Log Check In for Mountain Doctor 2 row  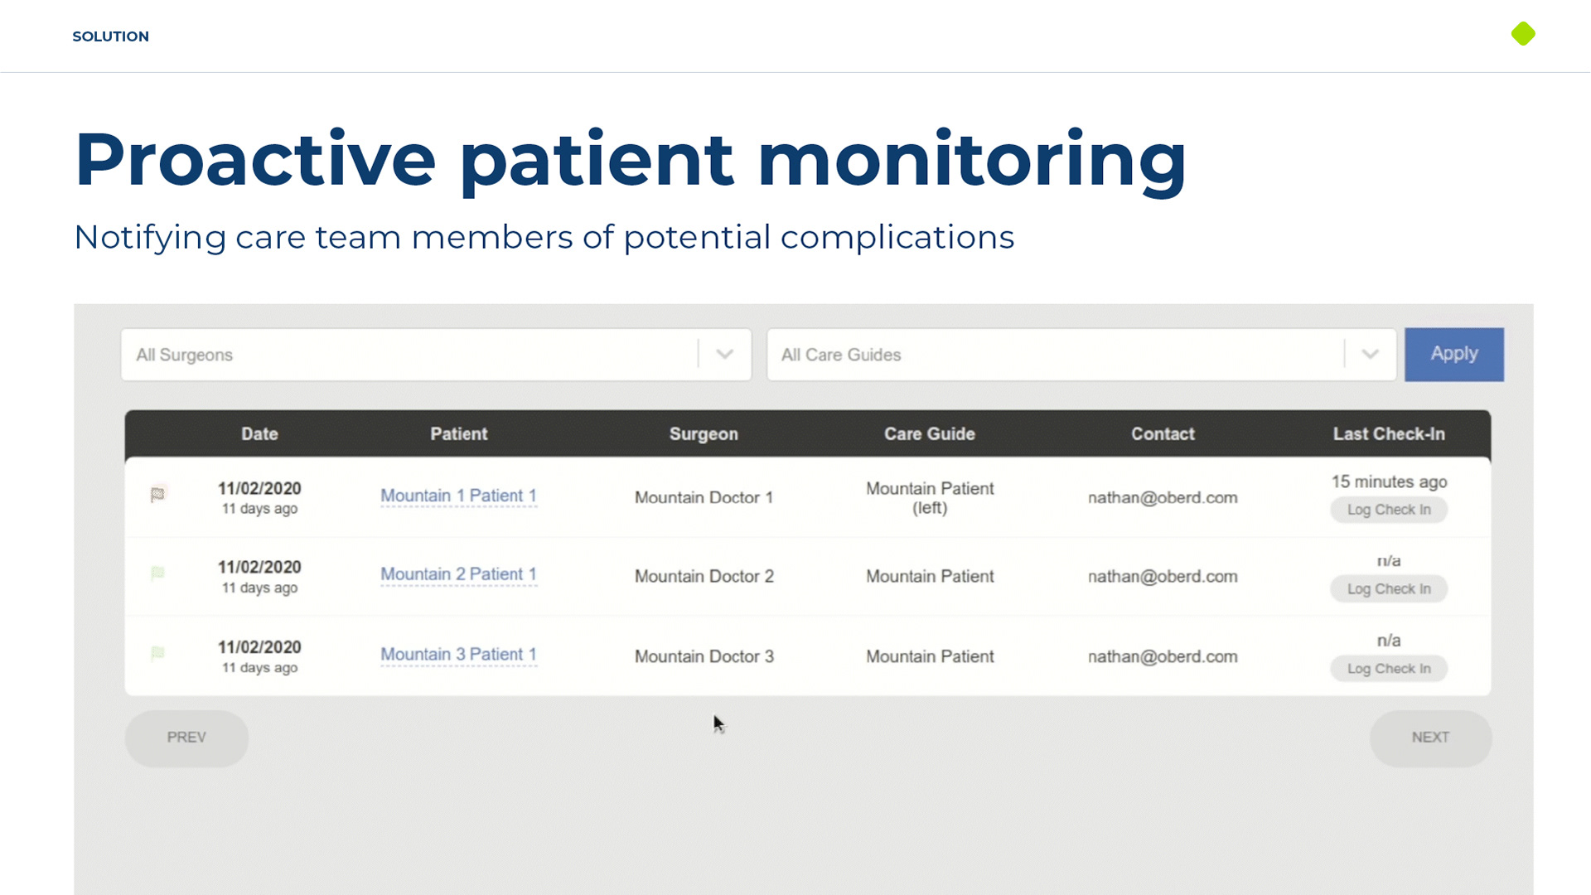point(1389,589)
